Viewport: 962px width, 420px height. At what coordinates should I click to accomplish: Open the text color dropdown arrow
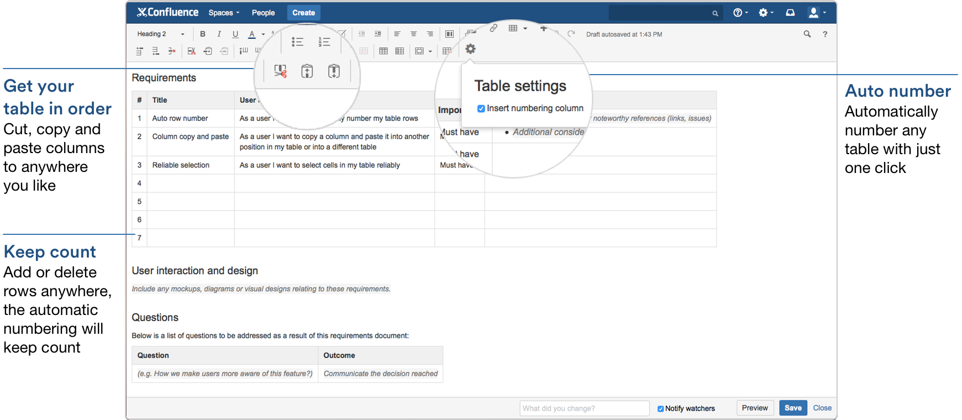click(x=263, y=34)
